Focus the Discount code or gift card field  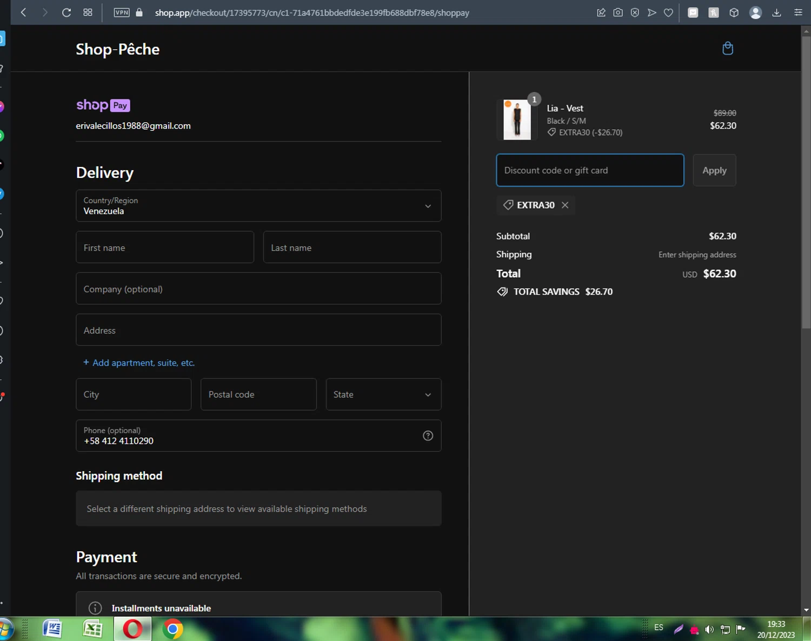coord(590,170)
